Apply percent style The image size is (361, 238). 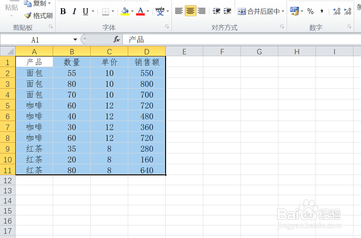point(310,11)
